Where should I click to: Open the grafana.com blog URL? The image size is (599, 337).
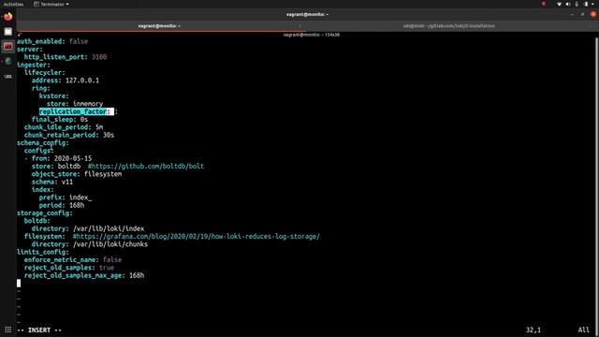pyautogui.click(x=196, y=237)
